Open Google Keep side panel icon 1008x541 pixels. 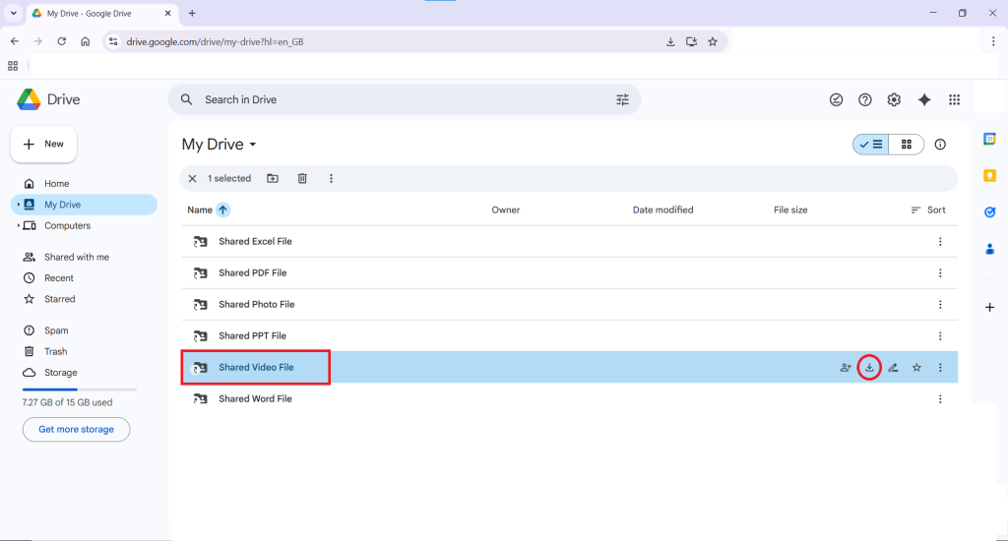point(990,175)
